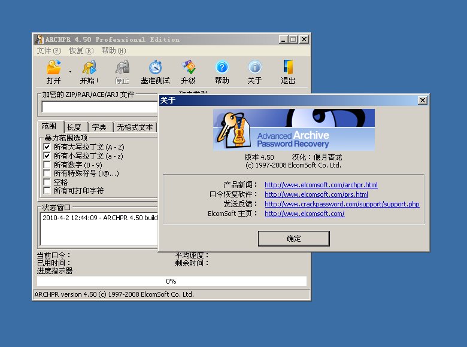The width and height of the screenshot is (467, 347).
Task: Click the 剩余时间 label
Action: click(x=192, y=263)
